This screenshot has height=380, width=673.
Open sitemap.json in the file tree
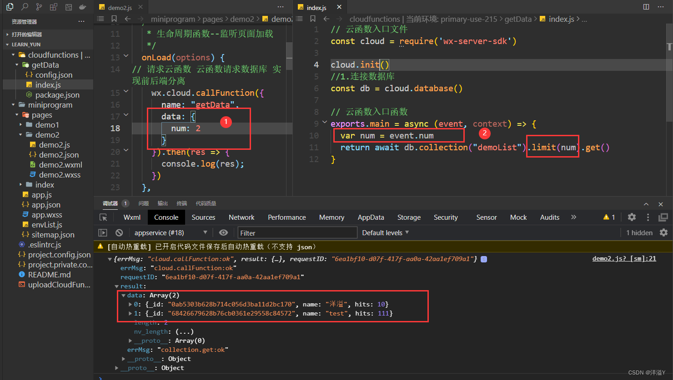[x=53, y=235]
